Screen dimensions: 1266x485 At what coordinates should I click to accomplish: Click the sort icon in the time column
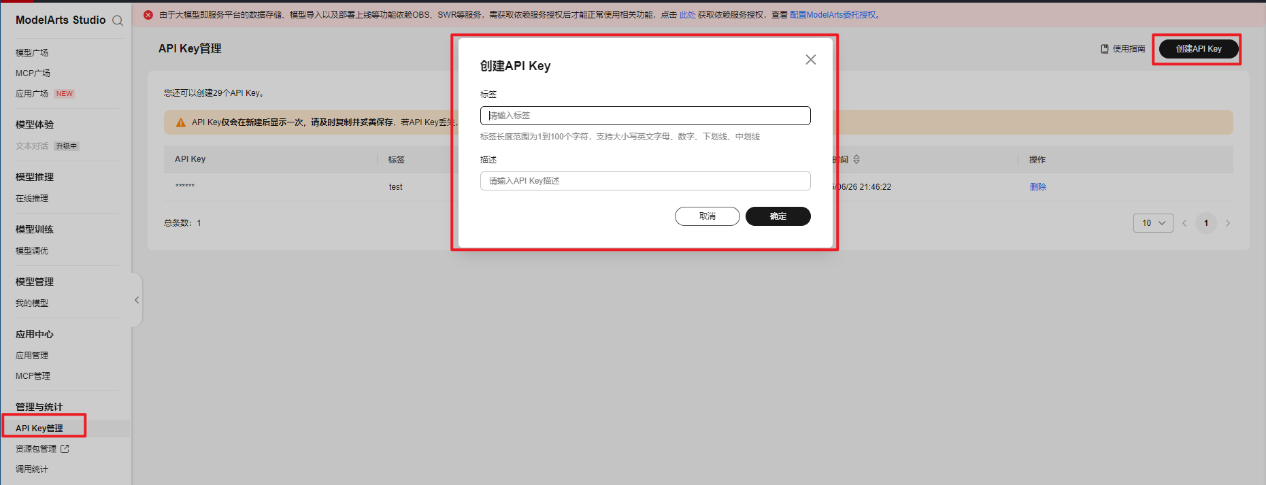pyautogui.click(x=856, y=159)
